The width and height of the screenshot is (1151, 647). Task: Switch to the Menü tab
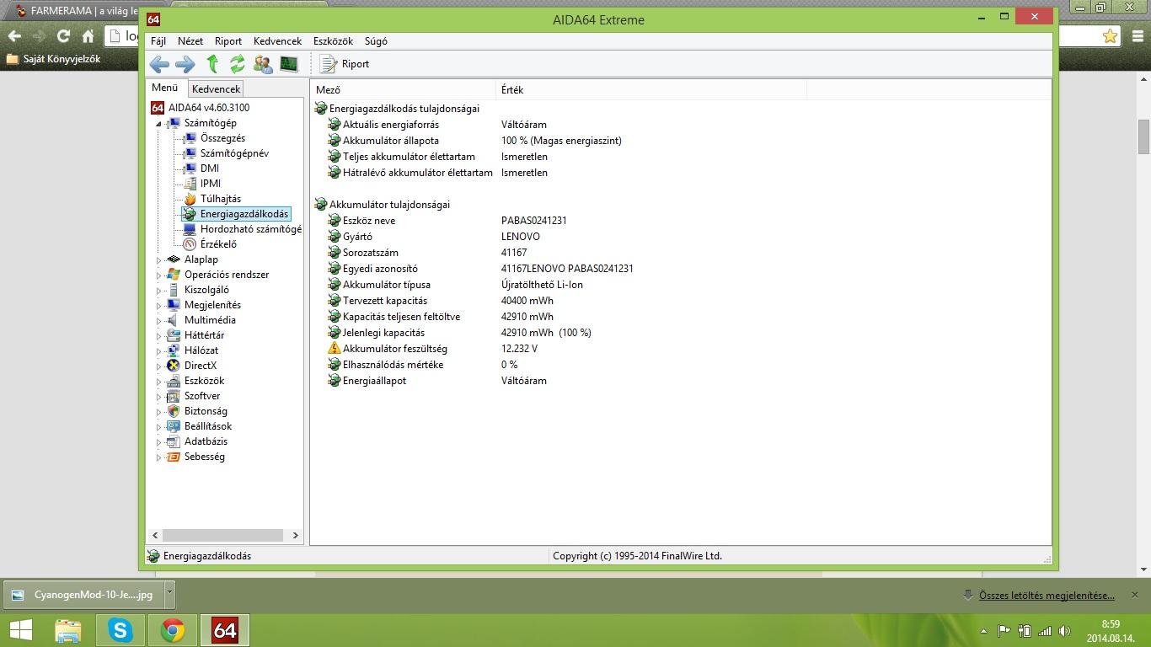pos(165,88)
